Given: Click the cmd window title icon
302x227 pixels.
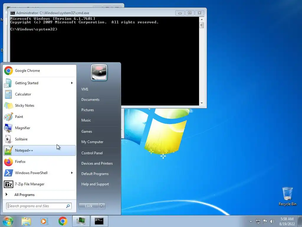Looking at the screenshot, I should (x=12, y=13).
